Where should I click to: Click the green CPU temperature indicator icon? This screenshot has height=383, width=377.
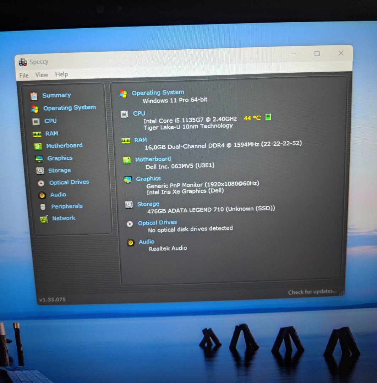[268, 117]
